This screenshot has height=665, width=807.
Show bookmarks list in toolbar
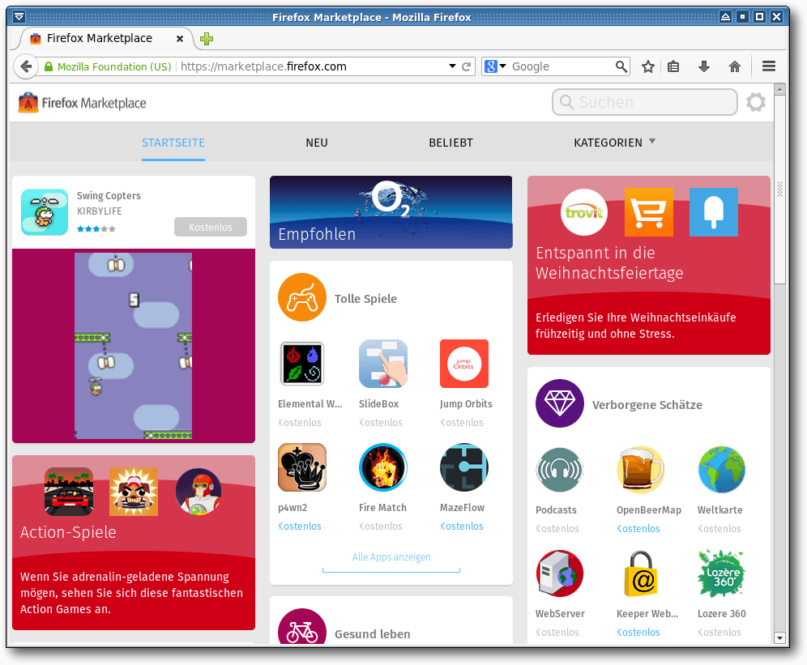(x=673, y=66)
